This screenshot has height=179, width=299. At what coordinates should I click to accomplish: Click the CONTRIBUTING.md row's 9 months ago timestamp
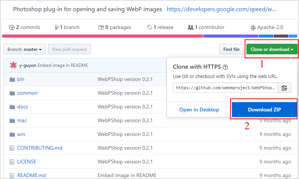(x=275, y=148)
